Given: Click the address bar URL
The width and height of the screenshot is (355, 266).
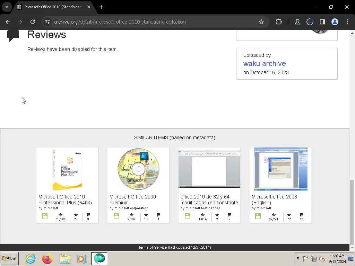Looking at the screenshot, I should pyautogui.click(x=120, y=22).
